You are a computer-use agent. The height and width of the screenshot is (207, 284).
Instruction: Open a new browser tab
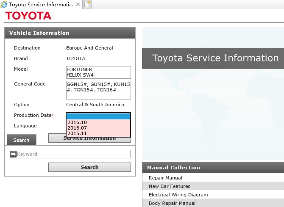[x=87, y=4]
